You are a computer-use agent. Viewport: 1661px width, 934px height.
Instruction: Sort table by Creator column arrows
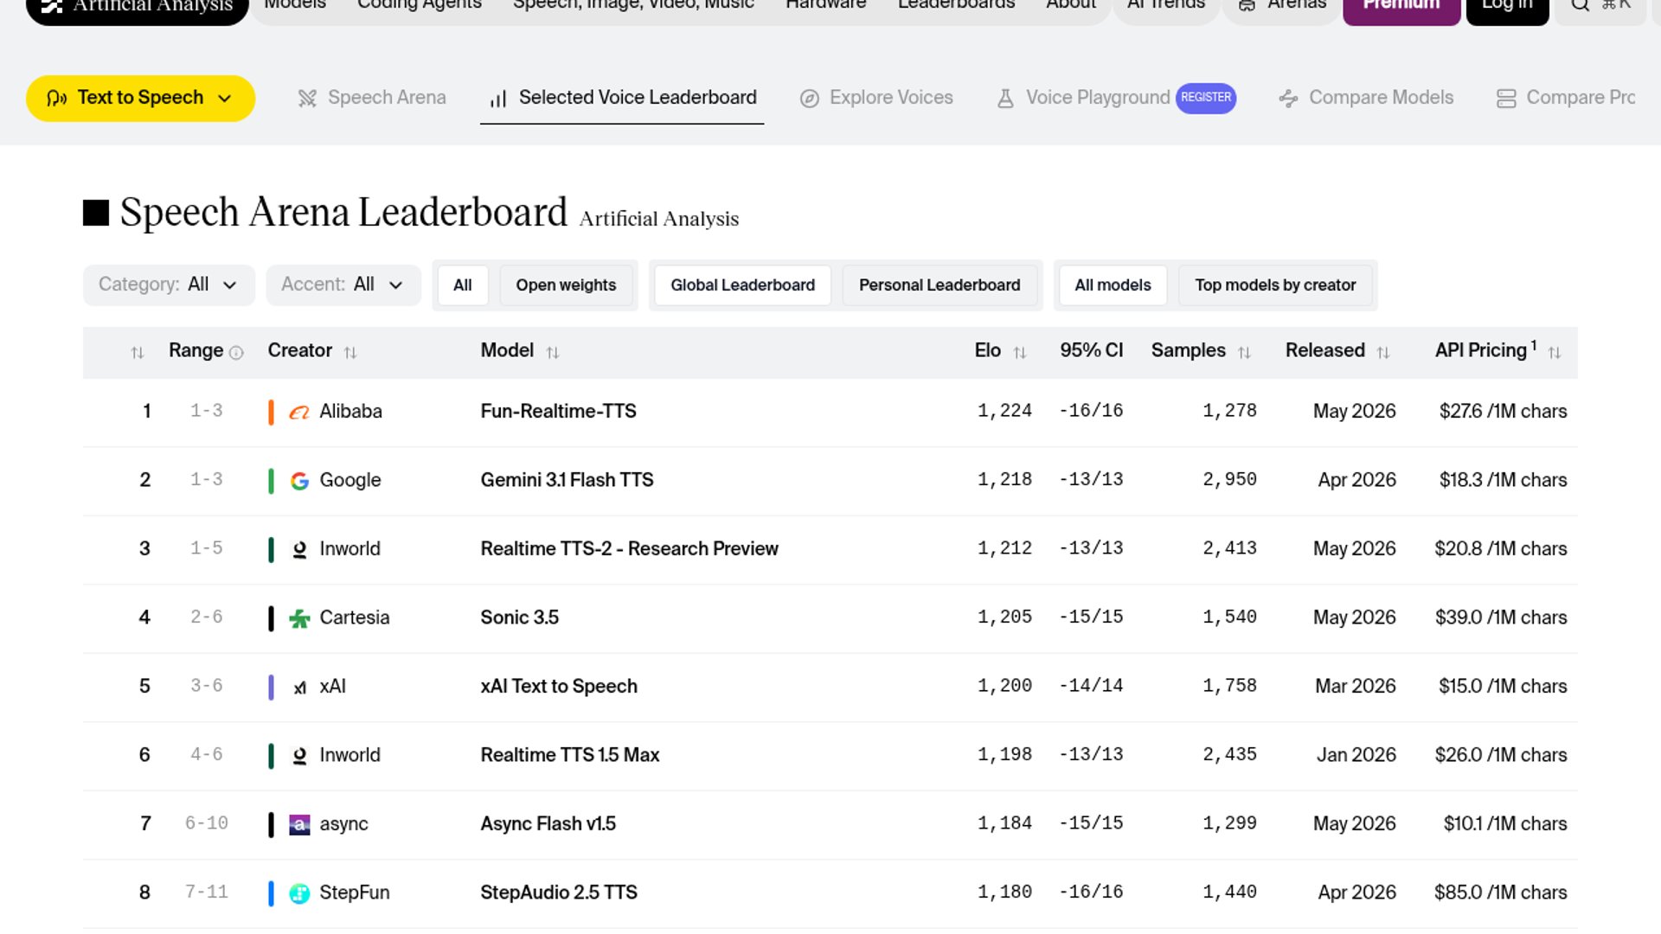350,352
